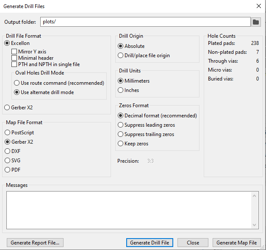
Task: Set drill origin to Absolute
Action: coord(131,46)
